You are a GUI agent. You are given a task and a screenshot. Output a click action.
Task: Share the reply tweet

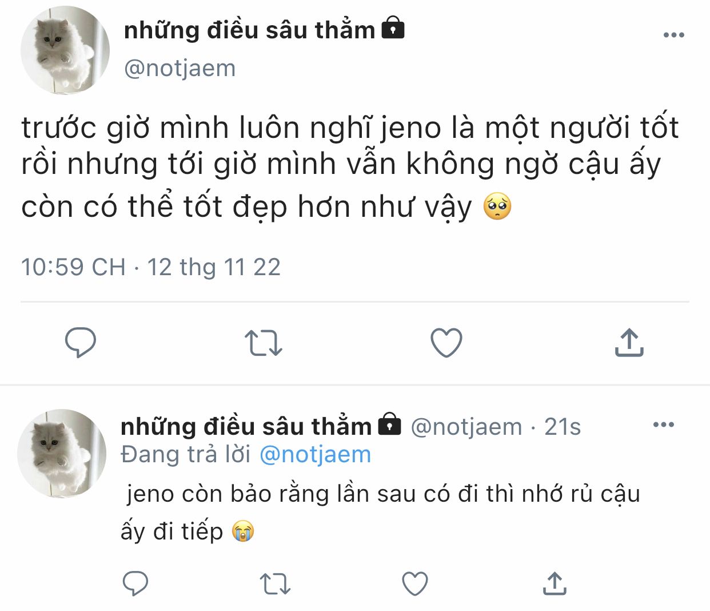(x=554, y=584)
